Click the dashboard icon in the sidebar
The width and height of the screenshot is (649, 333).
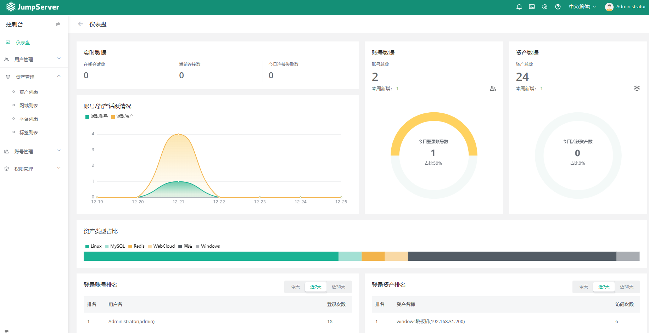point(8,43)
